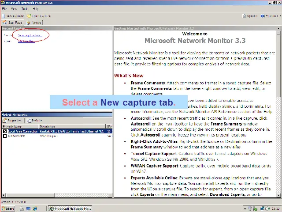This screenshot has height=212, width=282.
Task: Click the WAN Miniport description cell
Action: [48, 136]
